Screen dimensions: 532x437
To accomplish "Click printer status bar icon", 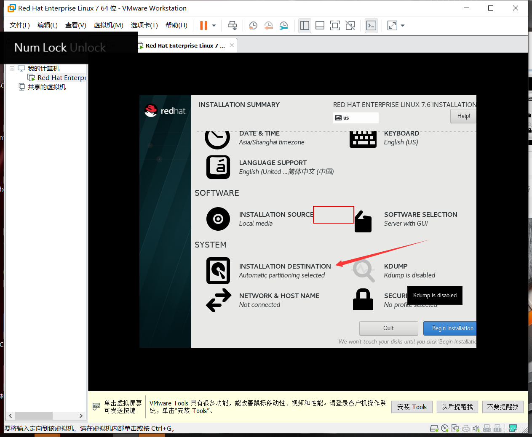I will pyautogui.click(x=466, y=429).
